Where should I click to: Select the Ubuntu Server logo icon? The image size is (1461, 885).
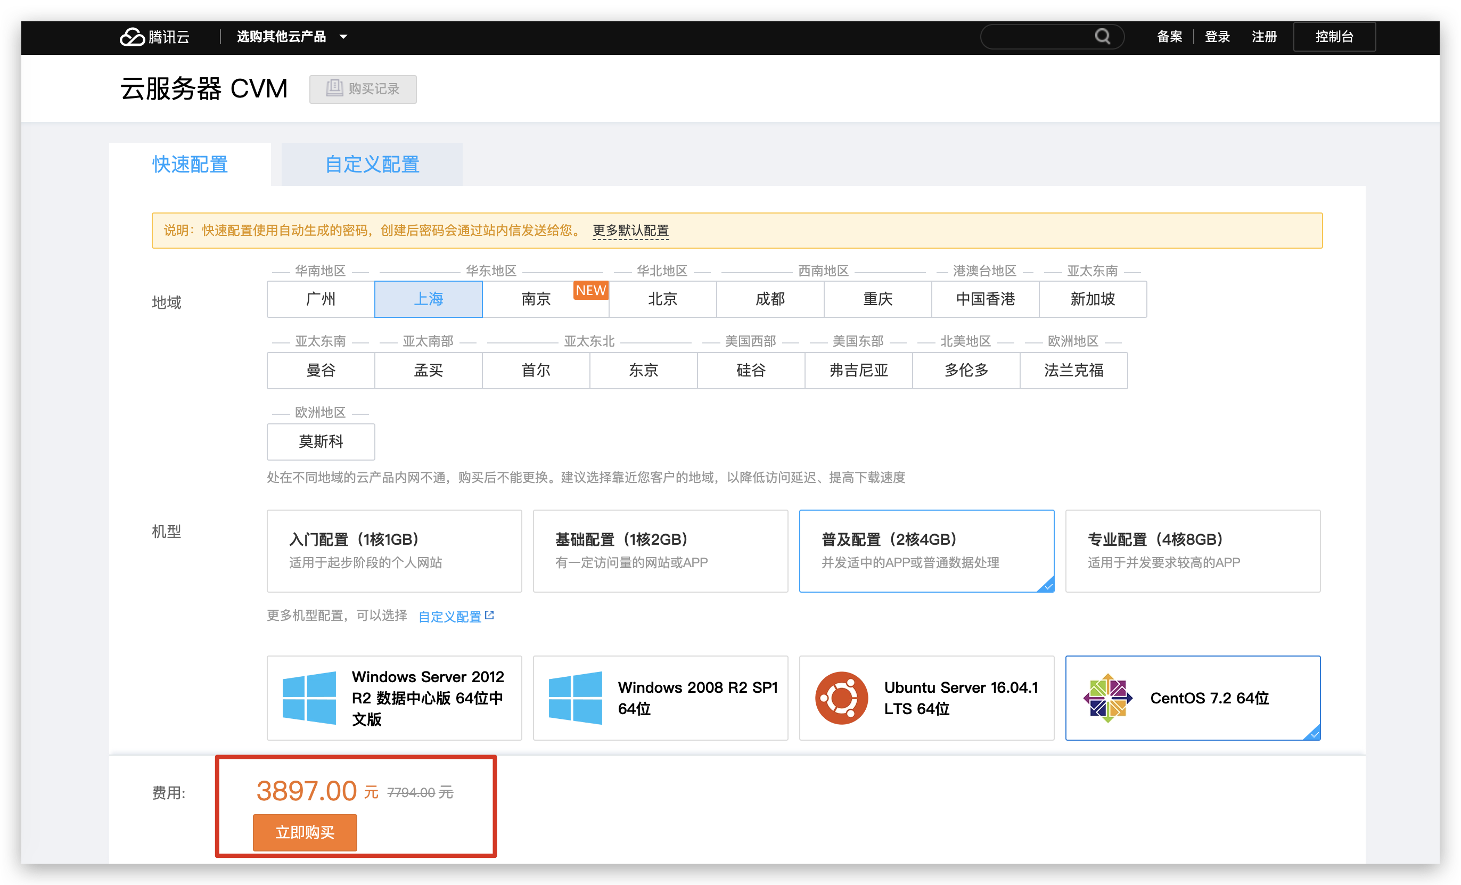[x=841, y=698]
